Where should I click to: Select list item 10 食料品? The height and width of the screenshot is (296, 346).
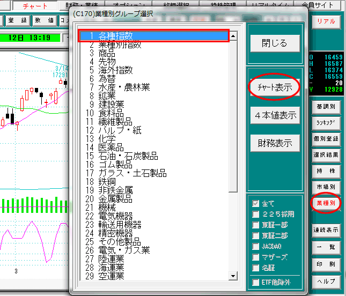154,113
